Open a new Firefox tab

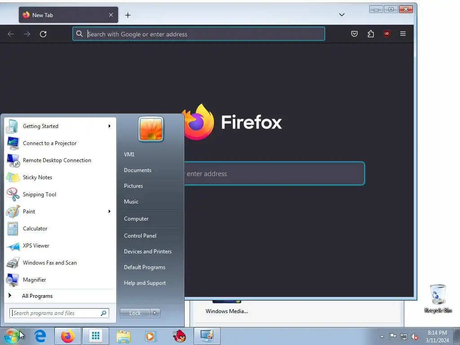[x=128, y=15]
